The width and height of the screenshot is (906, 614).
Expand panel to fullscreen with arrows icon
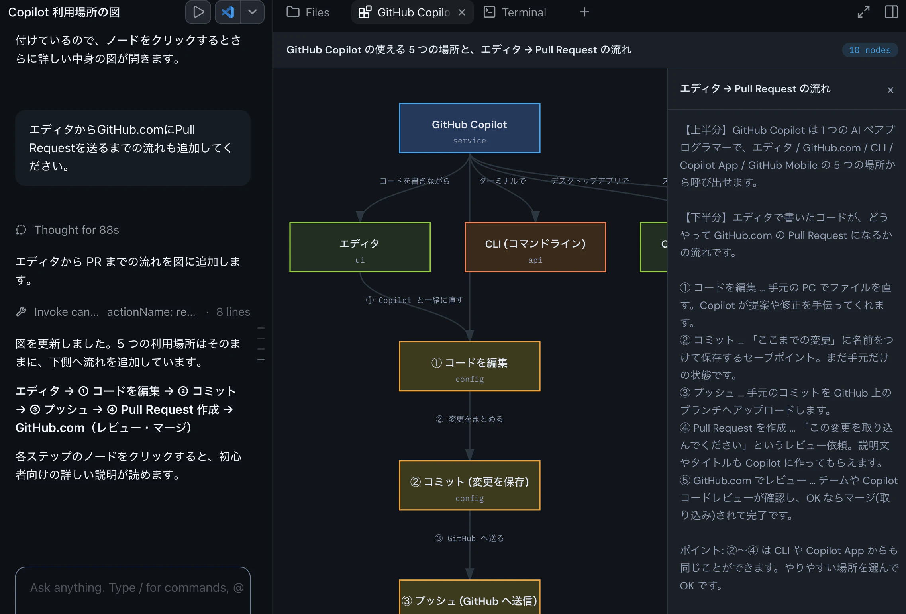(863, 12)
